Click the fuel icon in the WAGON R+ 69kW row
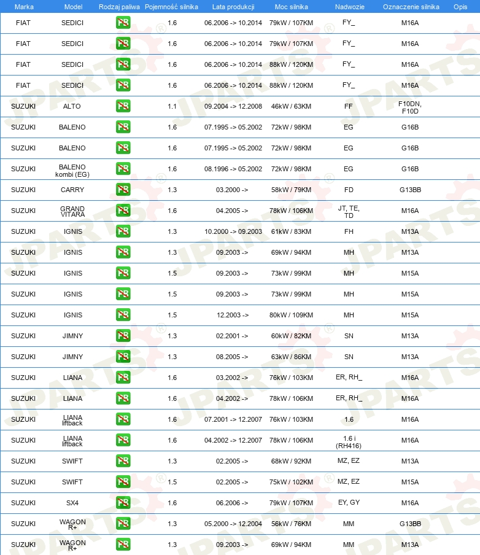The width and height of the screenshot is (480, 555). click(x=123, y=545)
